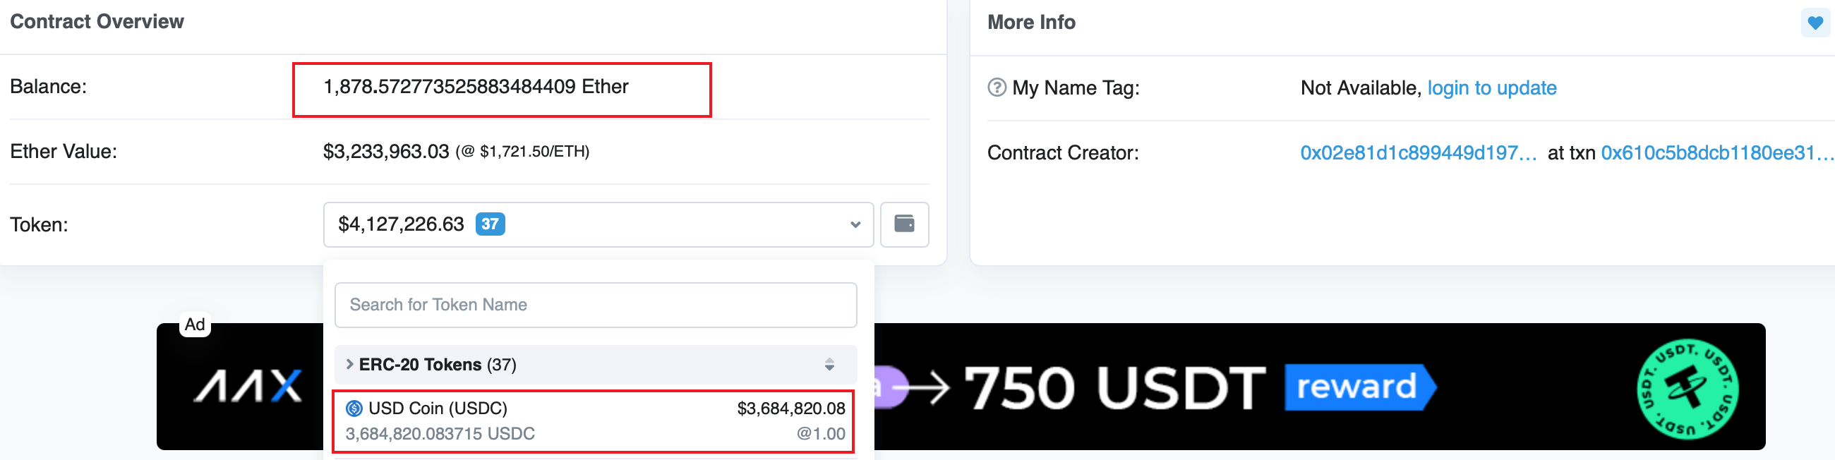Click the blue heart favorite icon
The image size is (1835, 460).
(1815, 23)
